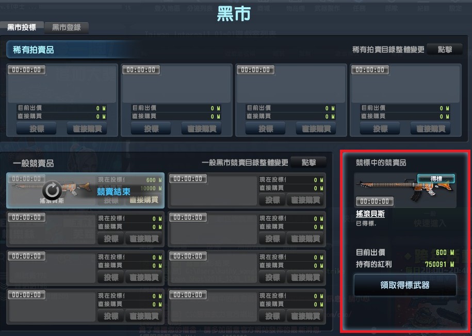Click 投標 in top-right general auction slot
The height and width of the screenshot is (336, 472).
tap(272, 200)
